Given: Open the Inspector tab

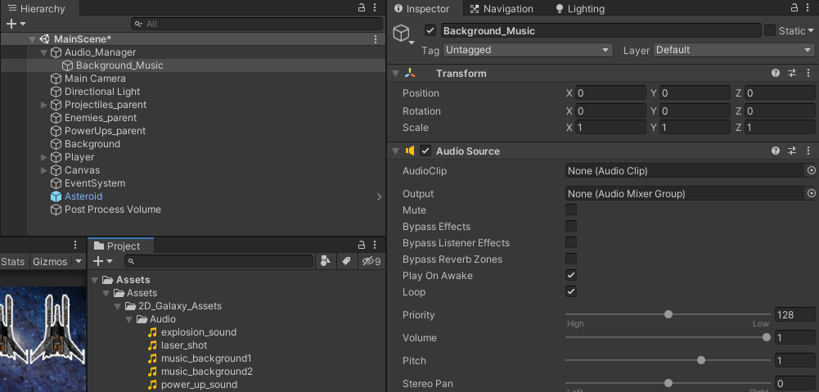Looking at the screenshot, I should click(x=422, y=9).
